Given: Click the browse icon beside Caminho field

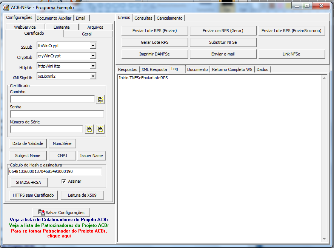Looking at the screenshot, I should click(x=100, y=100).
